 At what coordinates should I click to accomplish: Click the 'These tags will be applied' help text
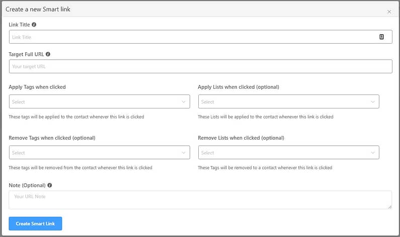76,117
